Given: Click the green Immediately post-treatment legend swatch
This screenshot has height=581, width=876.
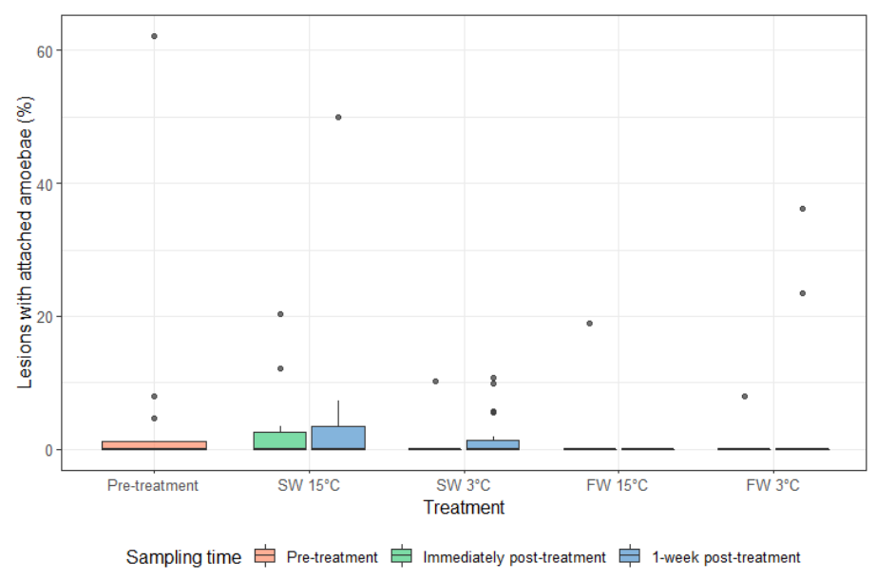Looking at the screenshot, I should pos(403,557).
